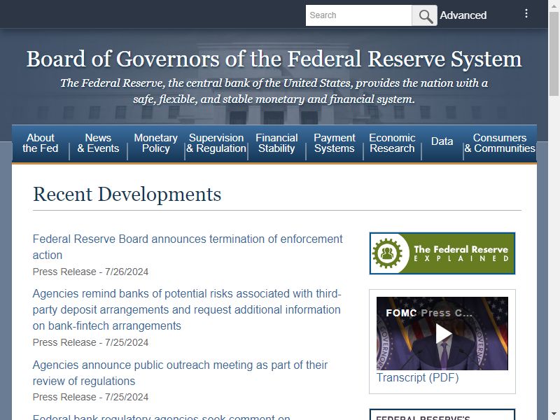The width and height of the screenshot is (560, 420).
Task: Open the About the Fed menu
Action: click(41, 143)
